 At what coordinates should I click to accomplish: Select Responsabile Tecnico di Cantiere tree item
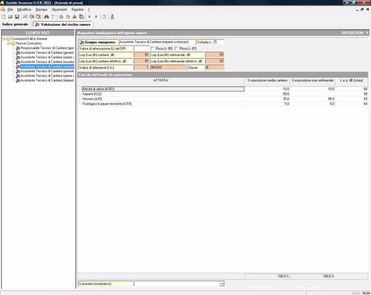pyautogui.click(x=47, y=48)
